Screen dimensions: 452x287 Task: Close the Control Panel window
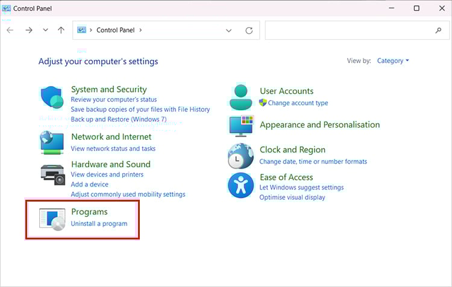pyautogui.click(x=442, y=8)
